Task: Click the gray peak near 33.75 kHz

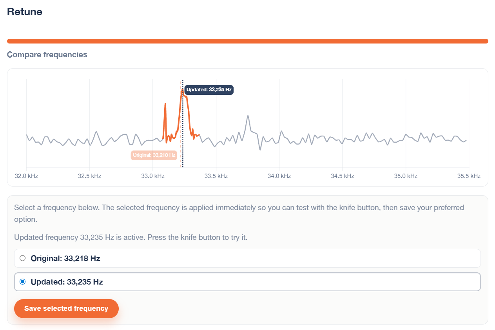Action: tap(248, 117)
